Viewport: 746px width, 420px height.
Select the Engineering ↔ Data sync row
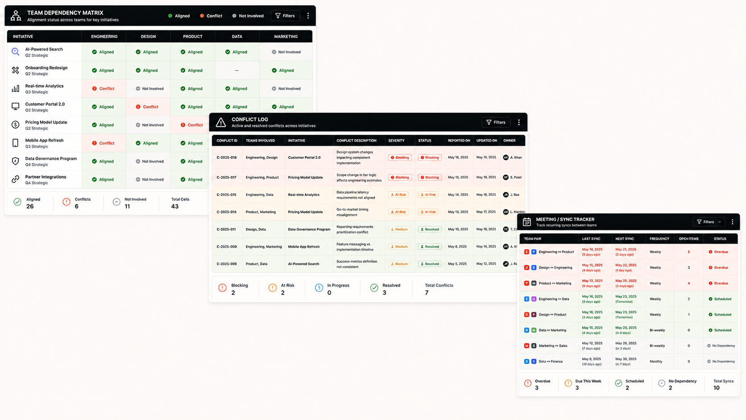tap(629, 299)
